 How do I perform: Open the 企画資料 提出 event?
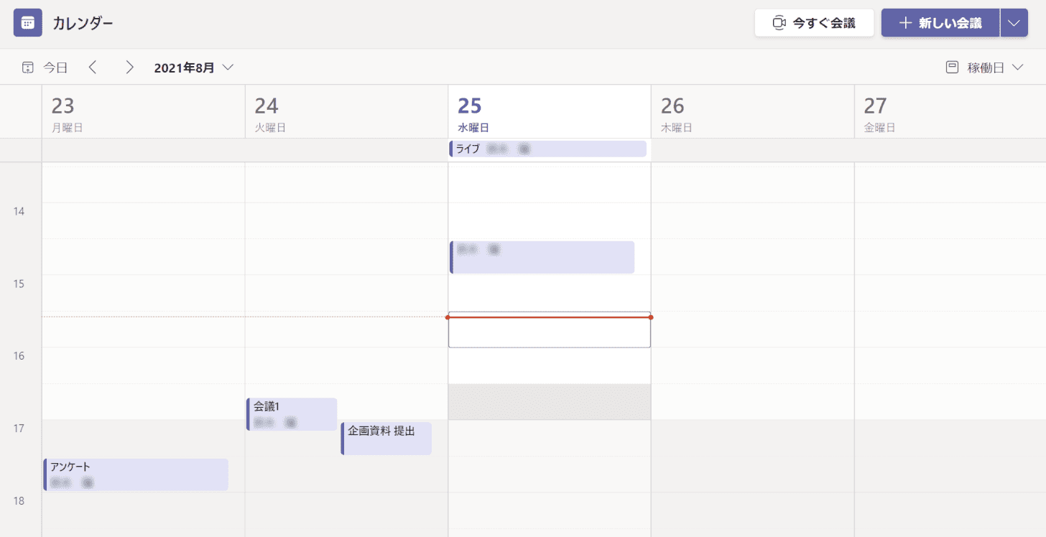386,439
